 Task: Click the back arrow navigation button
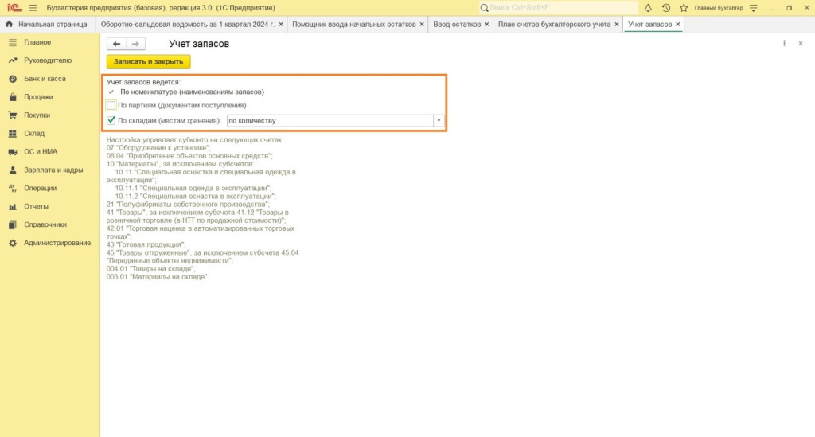pyautogui.click(x=117, y=44)
